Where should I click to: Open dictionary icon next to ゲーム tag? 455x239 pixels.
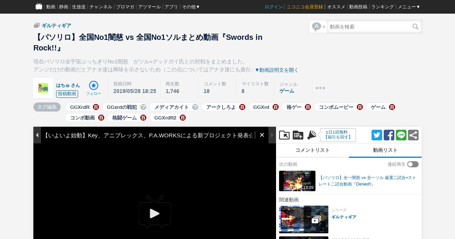pyautogui.click(x=392, y=107)
